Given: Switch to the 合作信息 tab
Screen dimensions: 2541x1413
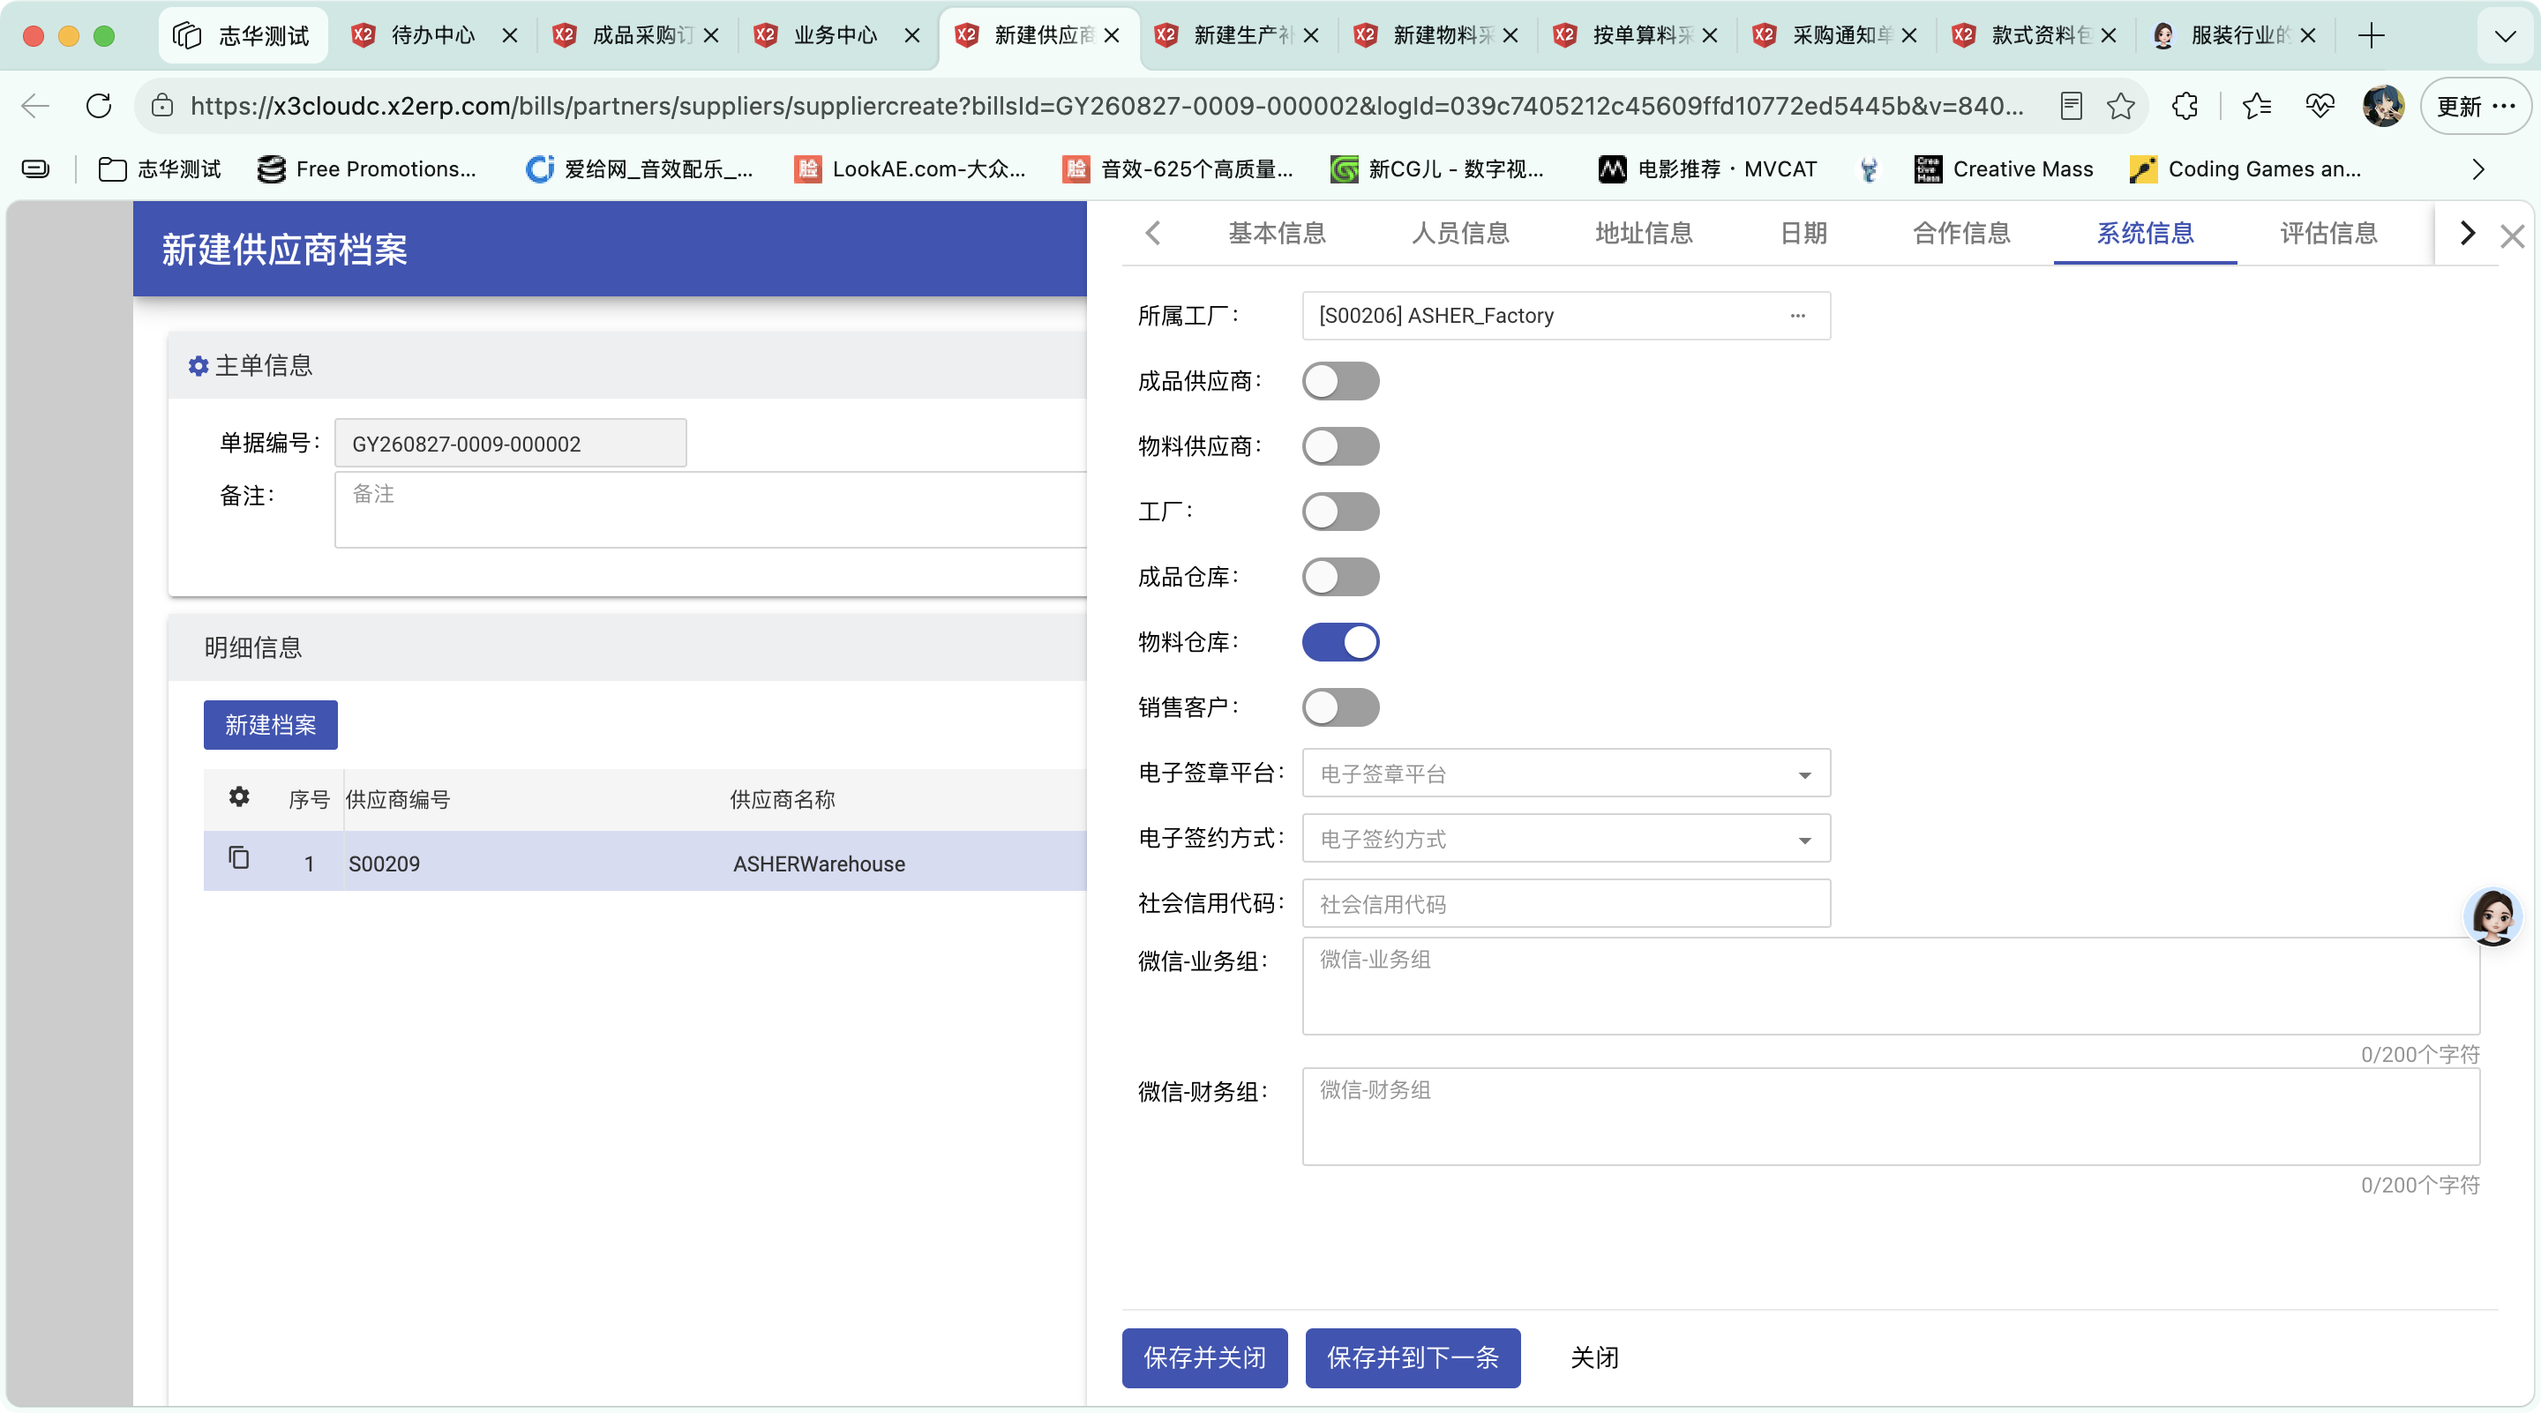Looking at the screenshot, I should click(x=1961, y=234).
